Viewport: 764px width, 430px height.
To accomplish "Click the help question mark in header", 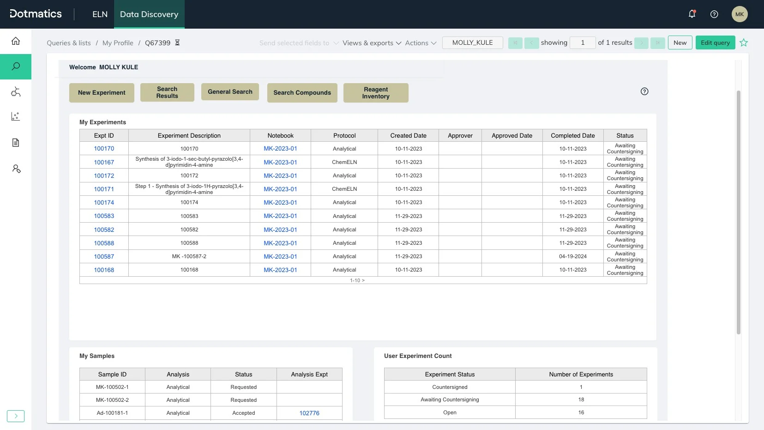I will (x=714, y=14).
